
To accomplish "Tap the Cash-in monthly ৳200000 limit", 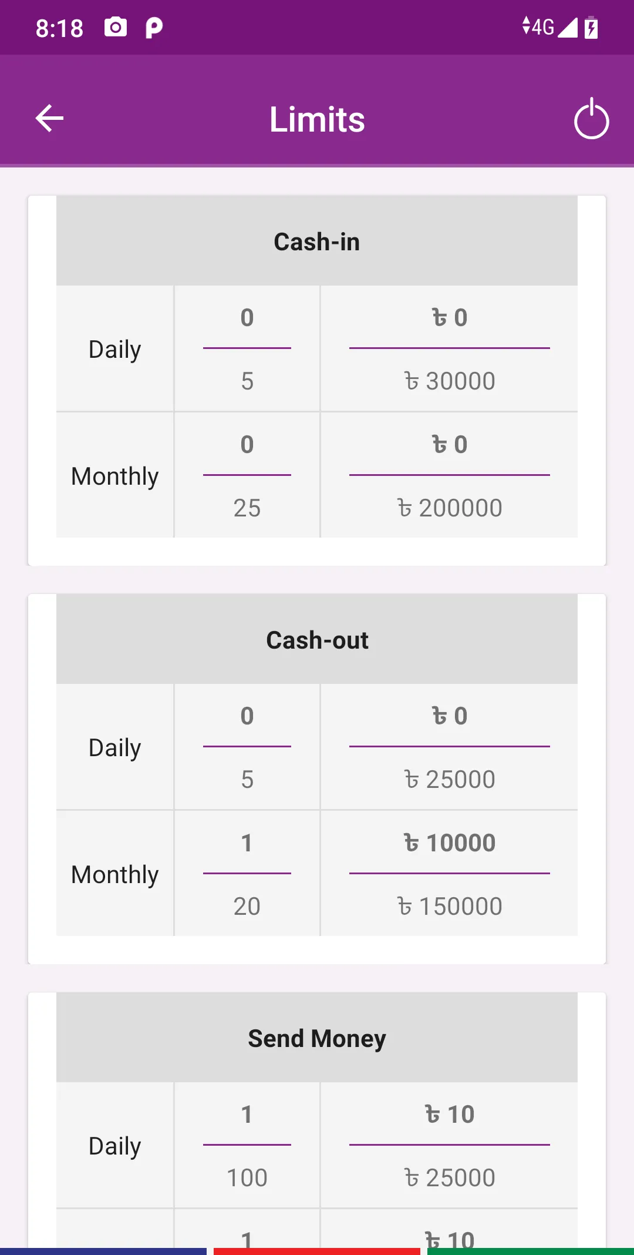I will tap(450, 508).
